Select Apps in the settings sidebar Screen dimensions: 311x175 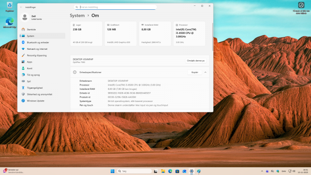[x=30, y=62]
